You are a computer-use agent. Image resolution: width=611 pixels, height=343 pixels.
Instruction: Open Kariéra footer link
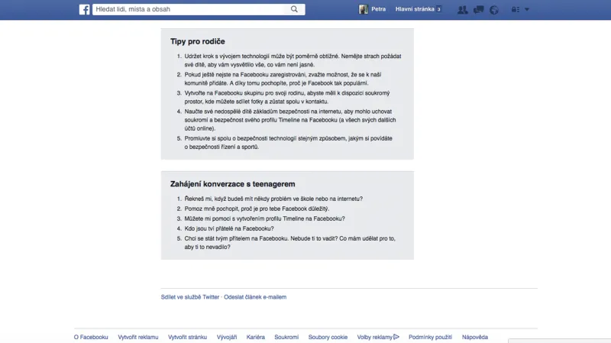[x=256, y=337]
